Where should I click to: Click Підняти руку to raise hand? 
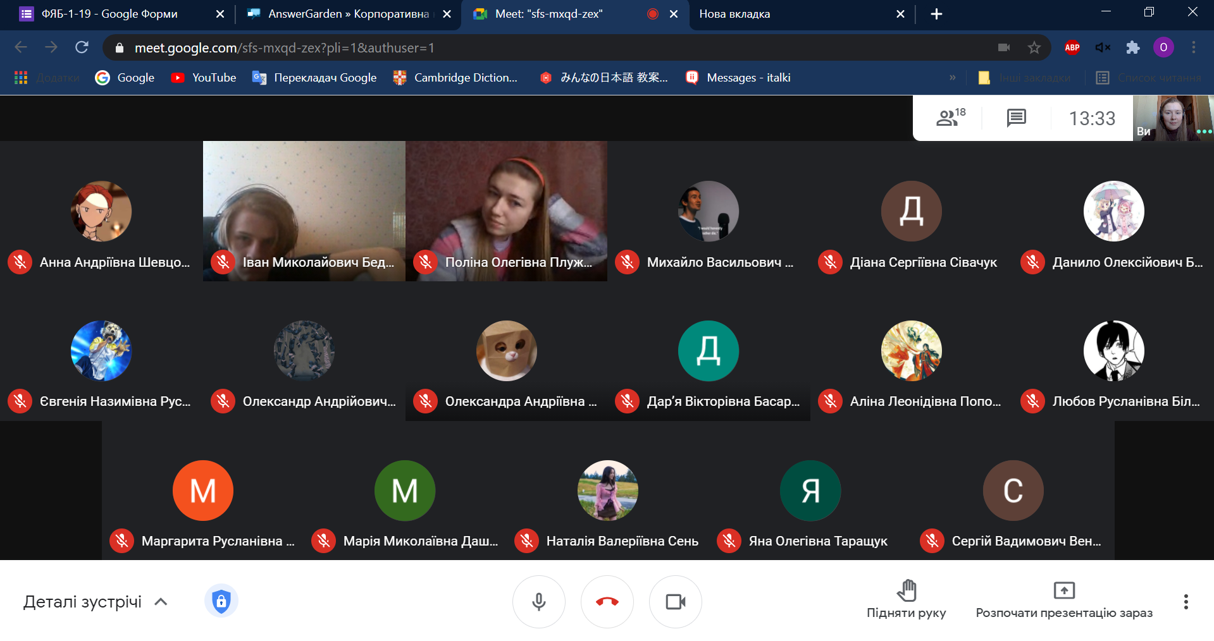(906, 599)
